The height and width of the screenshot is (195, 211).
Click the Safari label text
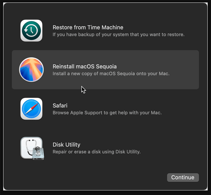tap(60, 106)
